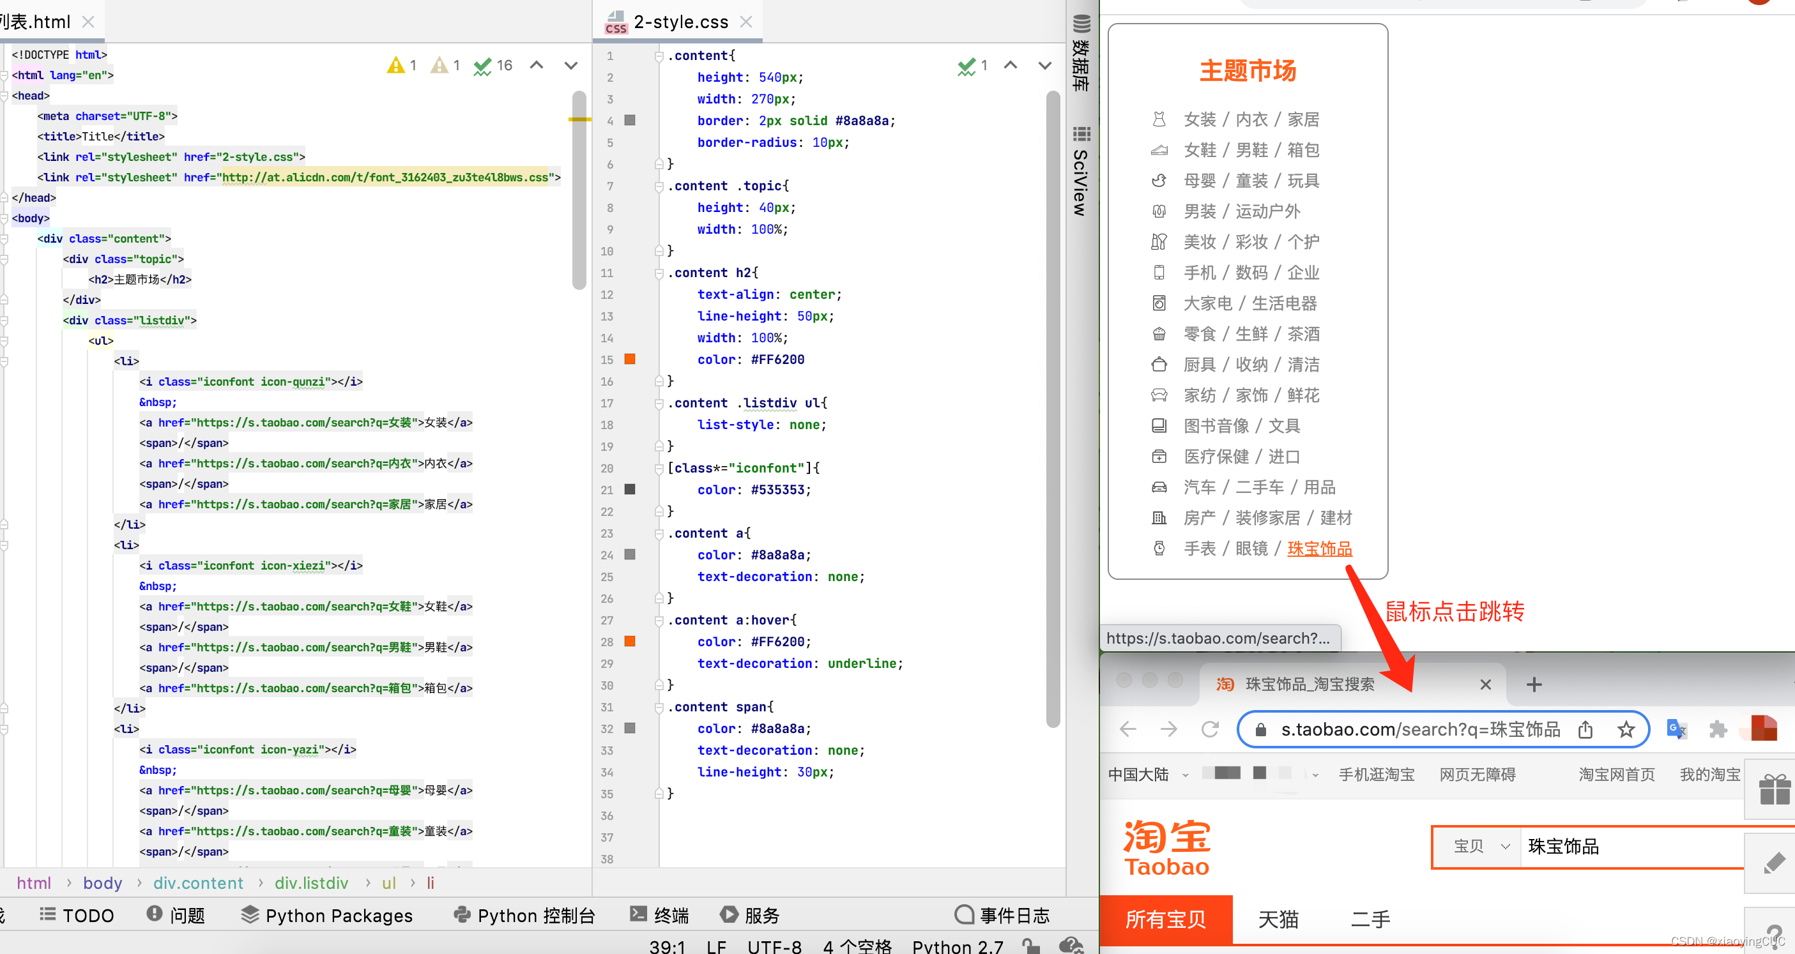Screen dimensions: 1795x954
Task: Click the #FF6200 hover color swatch on line 28
Action: click(630, 641)
